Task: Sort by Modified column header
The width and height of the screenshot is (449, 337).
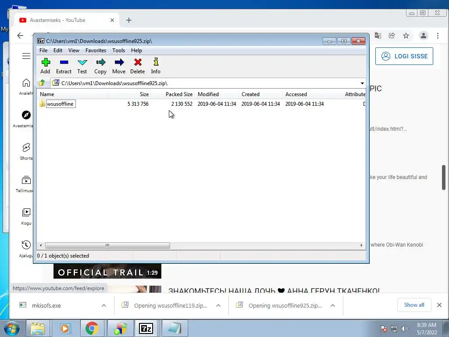Action: click(x=217, y=94)
